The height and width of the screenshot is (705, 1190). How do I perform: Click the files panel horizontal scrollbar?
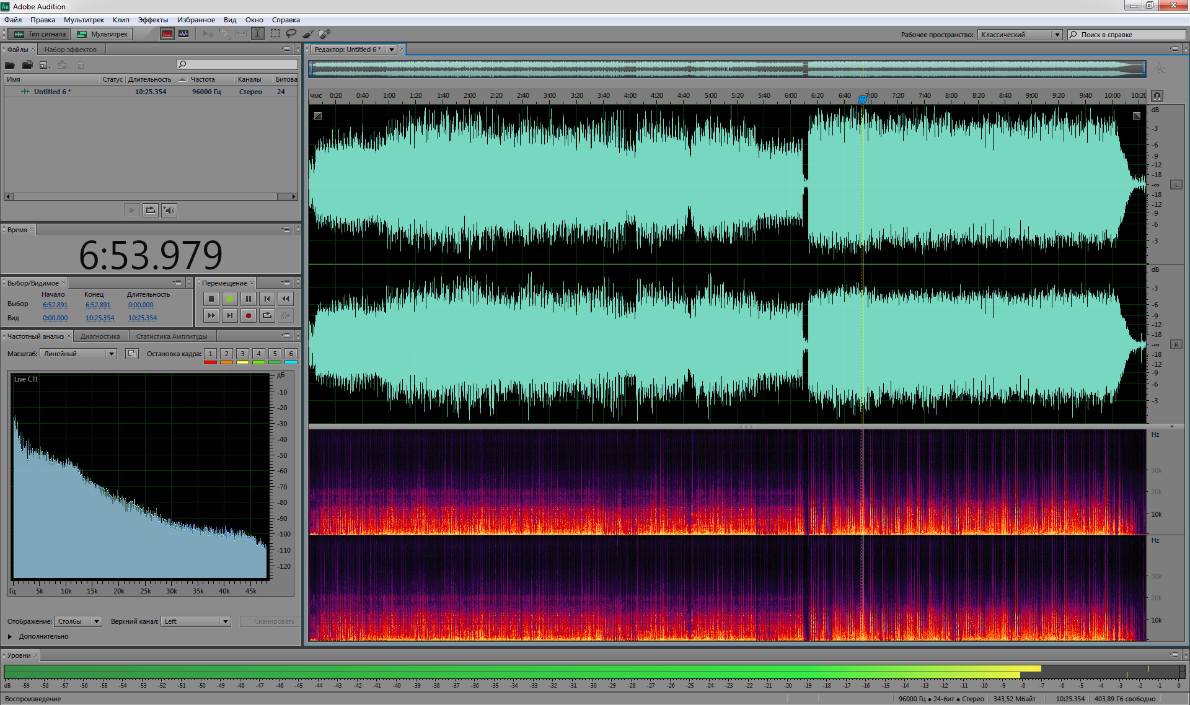pos(146,196)
